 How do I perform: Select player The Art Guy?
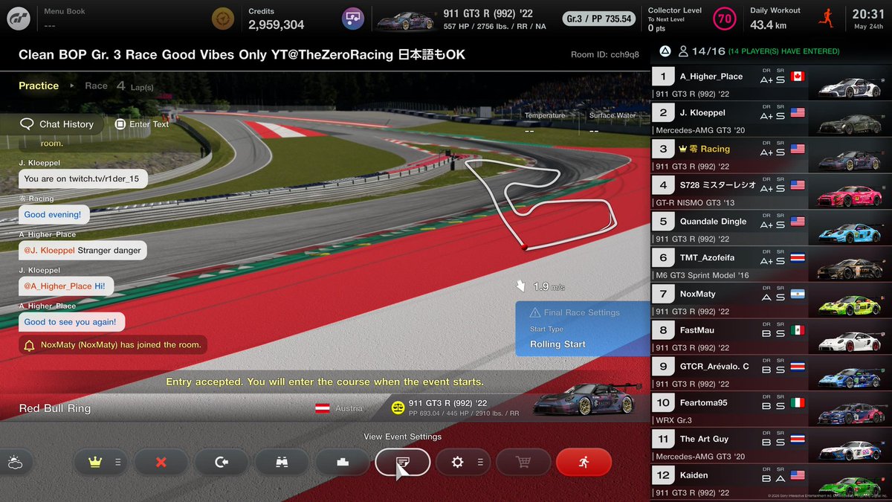pyautogui.click(x=772, y=445)
